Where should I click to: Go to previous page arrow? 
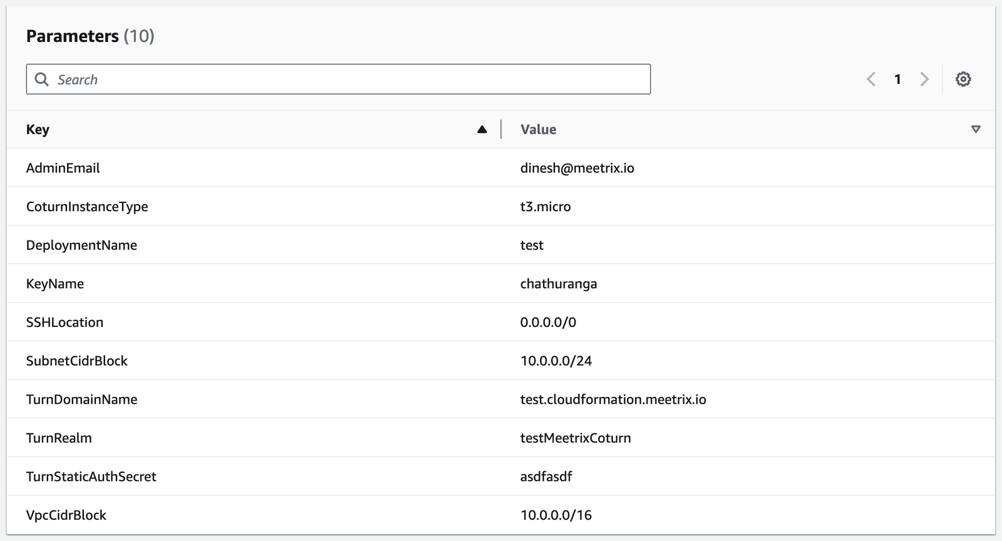(x=870, y=80)
